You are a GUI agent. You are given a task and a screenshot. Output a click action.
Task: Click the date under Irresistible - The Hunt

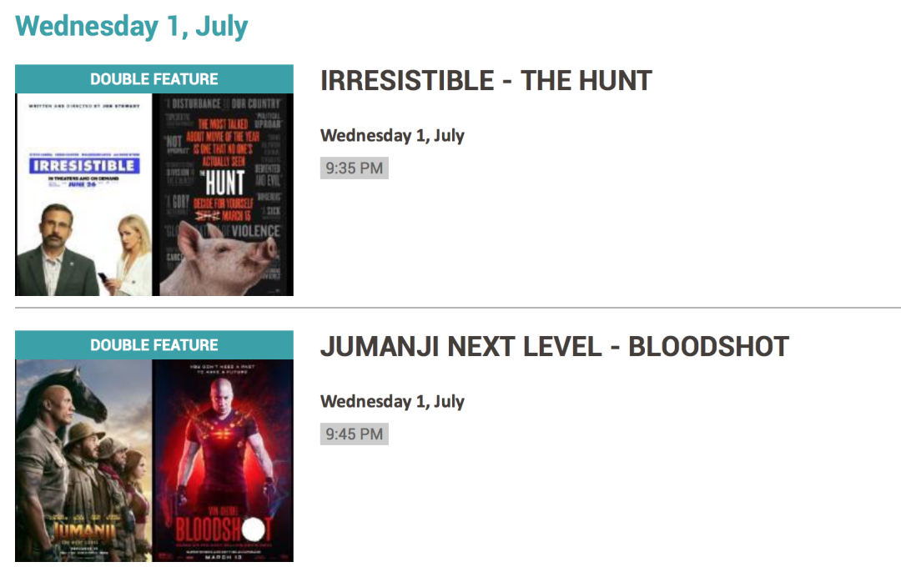[x=392, y=135]
